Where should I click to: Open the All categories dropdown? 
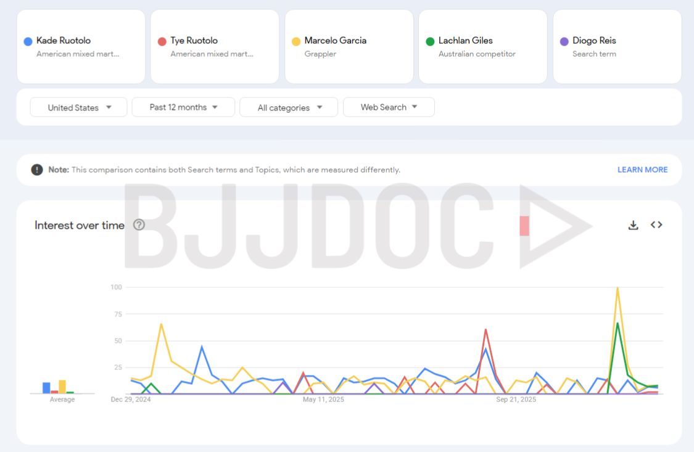(289, 107)
